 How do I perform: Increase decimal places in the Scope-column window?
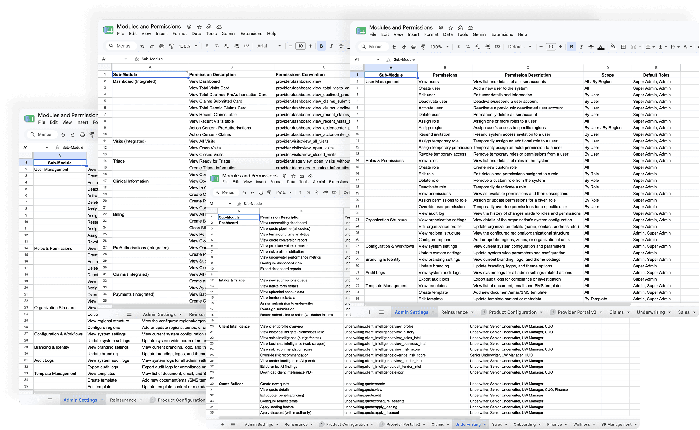tap(487, 47)
